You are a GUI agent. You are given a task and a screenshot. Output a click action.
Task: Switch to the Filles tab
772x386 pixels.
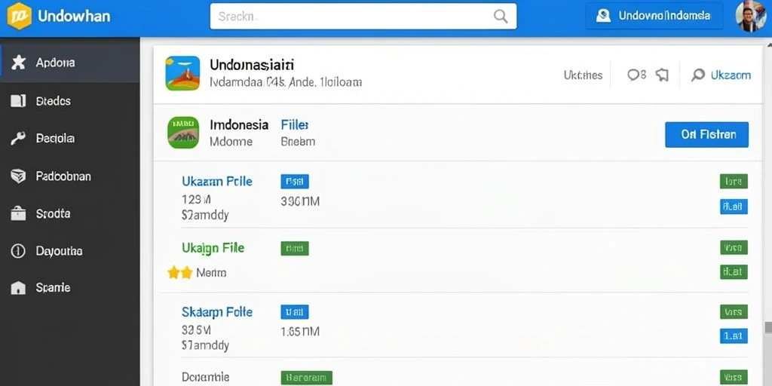click(x=295, y=125)
